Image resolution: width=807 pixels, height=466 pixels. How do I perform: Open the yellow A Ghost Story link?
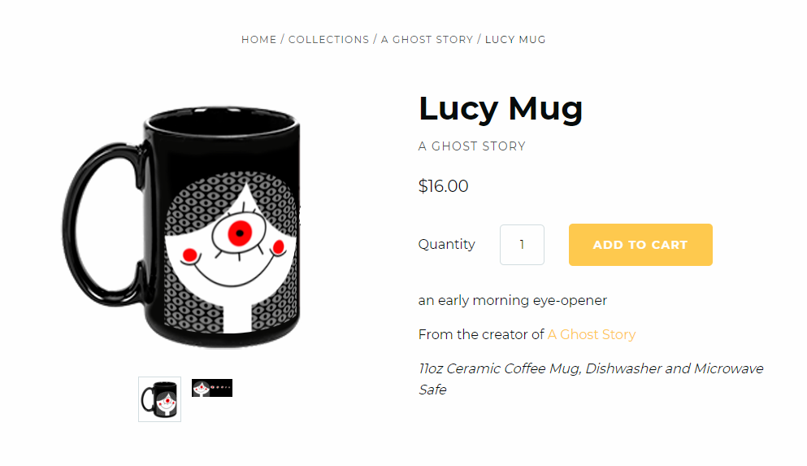click(x=592, y=335)
